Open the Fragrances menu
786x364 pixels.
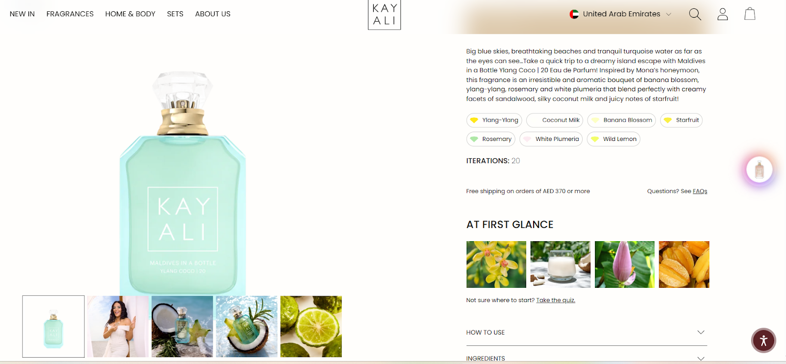click(70, 14)
